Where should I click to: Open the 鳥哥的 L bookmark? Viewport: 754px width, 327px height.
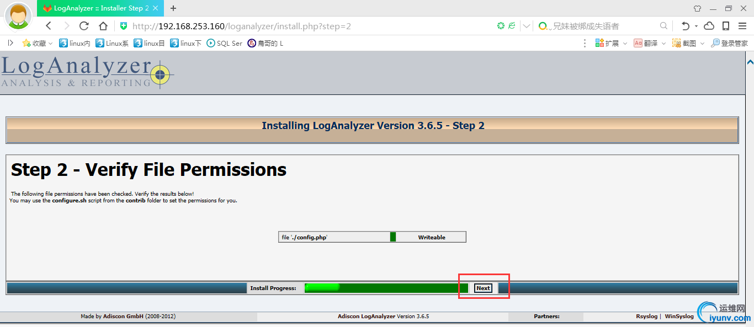266,43
